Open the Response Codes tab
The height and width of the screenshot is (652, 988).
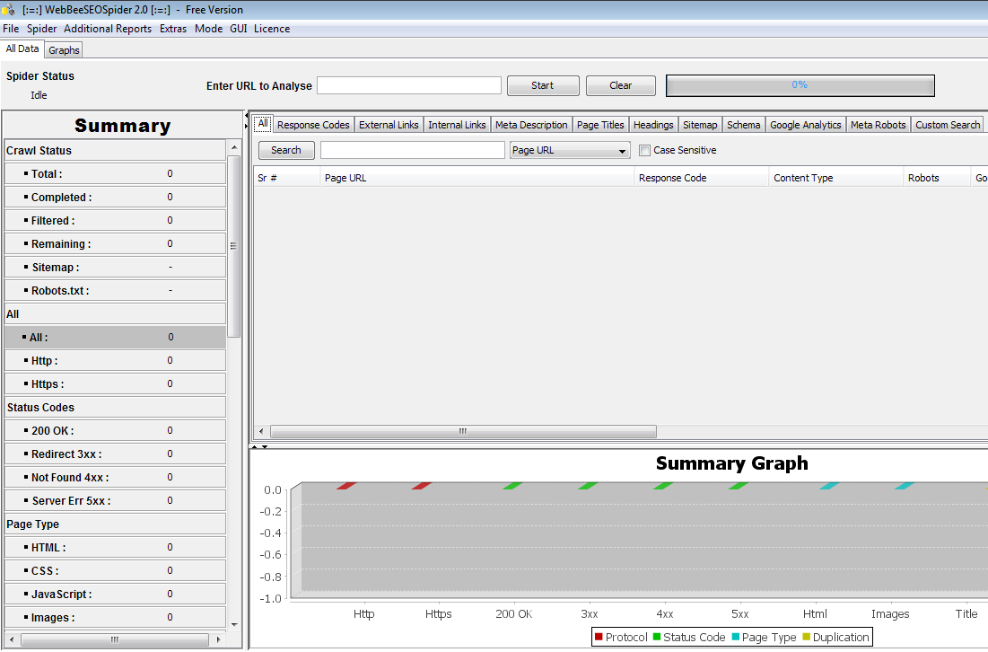(x=313, y=125)
